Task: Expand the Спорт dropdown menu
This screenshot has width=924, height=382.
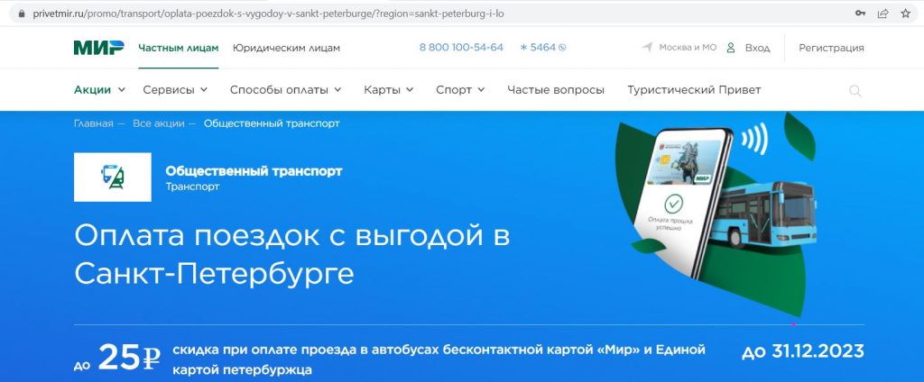Action: pos(460,90)
